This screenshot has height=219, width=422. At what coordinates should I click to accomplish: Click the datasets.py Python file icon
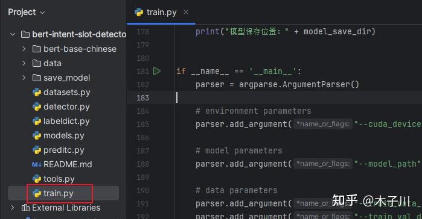[37, 92]
